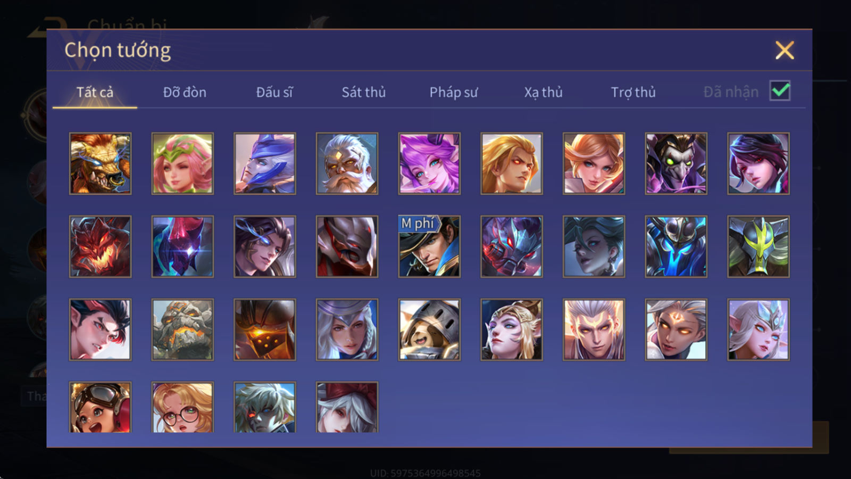
Task: Pick the goggles-wearing kid hero
Action: point(100,407)
